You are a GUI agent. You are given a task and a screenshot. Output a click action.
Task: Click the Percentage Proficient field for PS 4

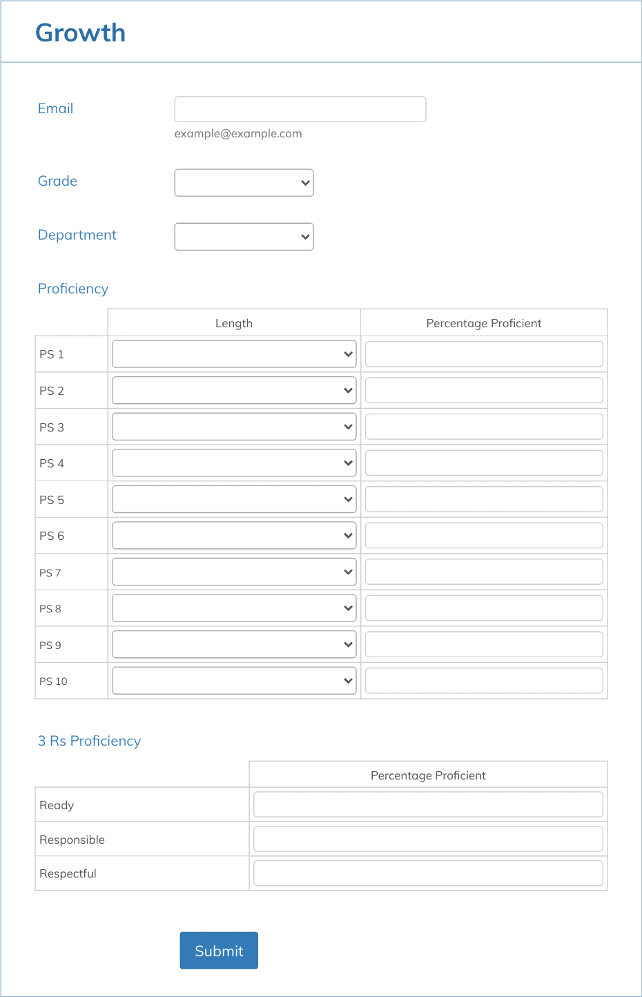(483, 463)
